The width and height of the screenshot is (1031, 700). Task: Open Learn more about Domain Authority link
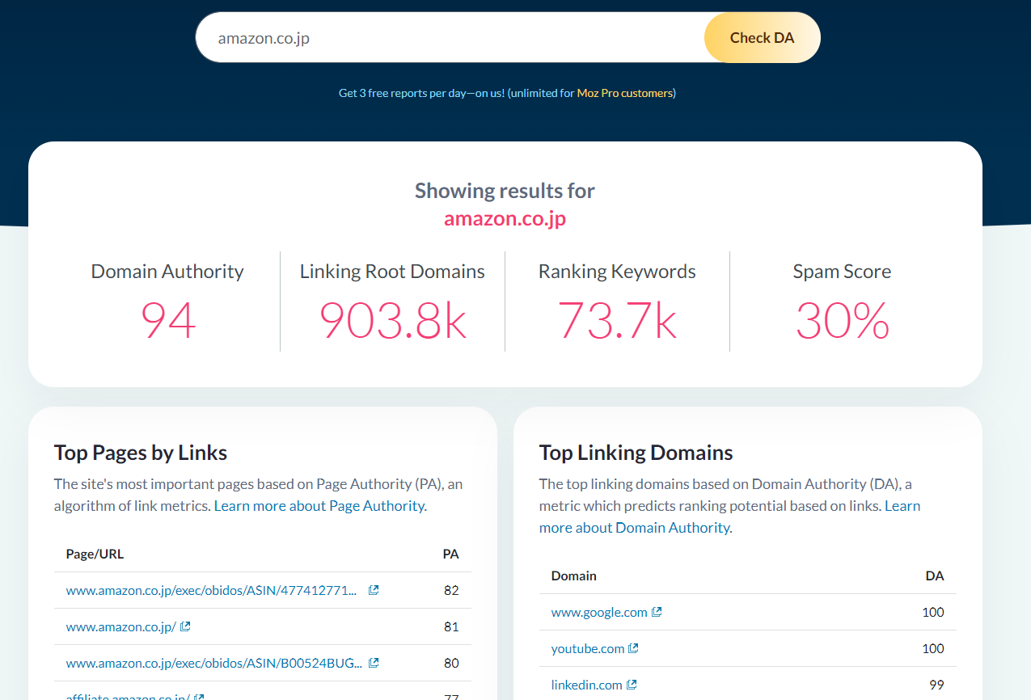[729, 517]
